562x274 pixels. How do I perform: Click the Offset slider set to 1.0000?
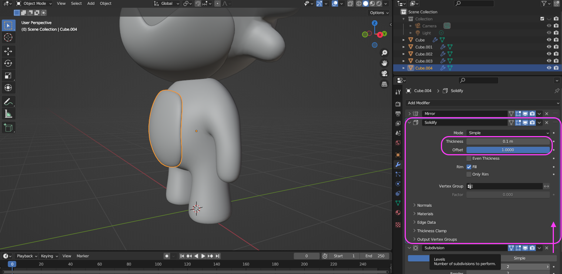coord(508,150)
